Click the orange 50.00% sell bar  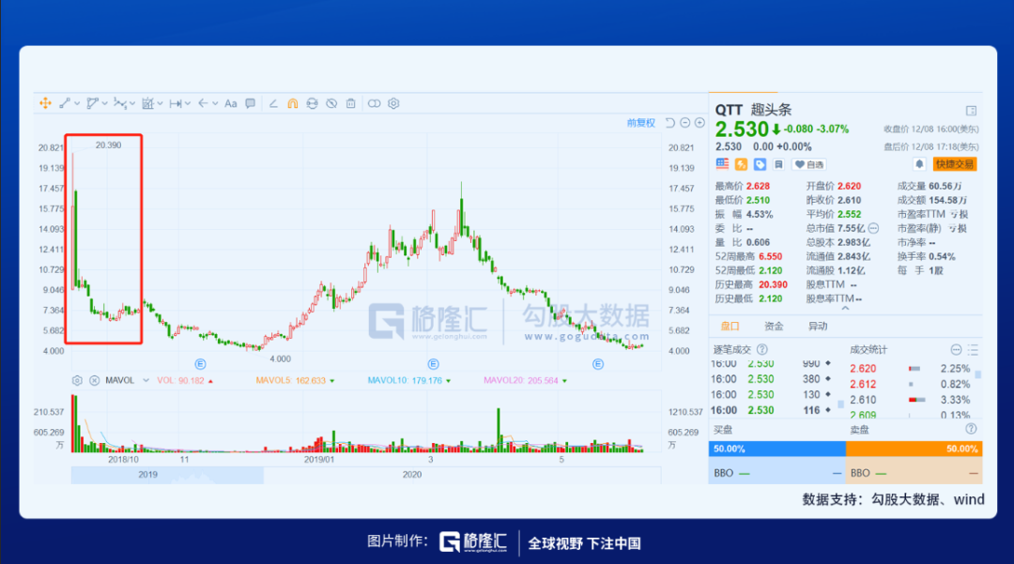pyautogui.click(x=914, y=449)
